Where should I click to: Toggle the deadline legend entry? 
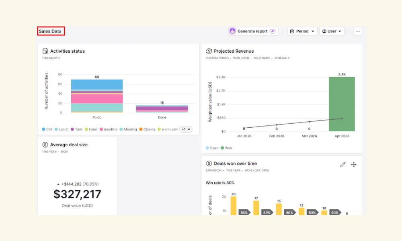(x=109, y=129)
